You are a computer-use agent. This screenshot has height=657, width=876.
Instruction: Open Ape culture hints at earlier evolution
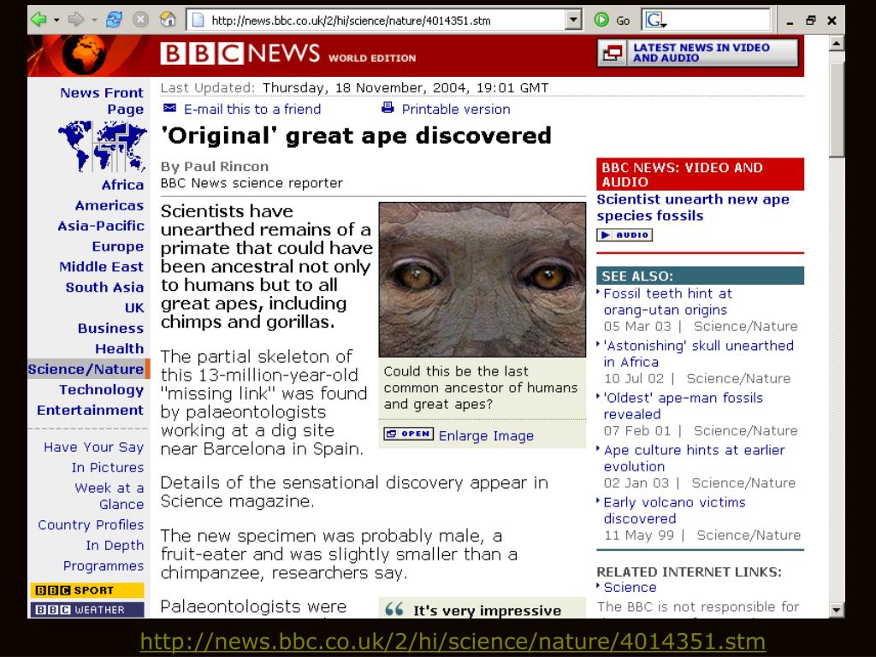[694, 459]
